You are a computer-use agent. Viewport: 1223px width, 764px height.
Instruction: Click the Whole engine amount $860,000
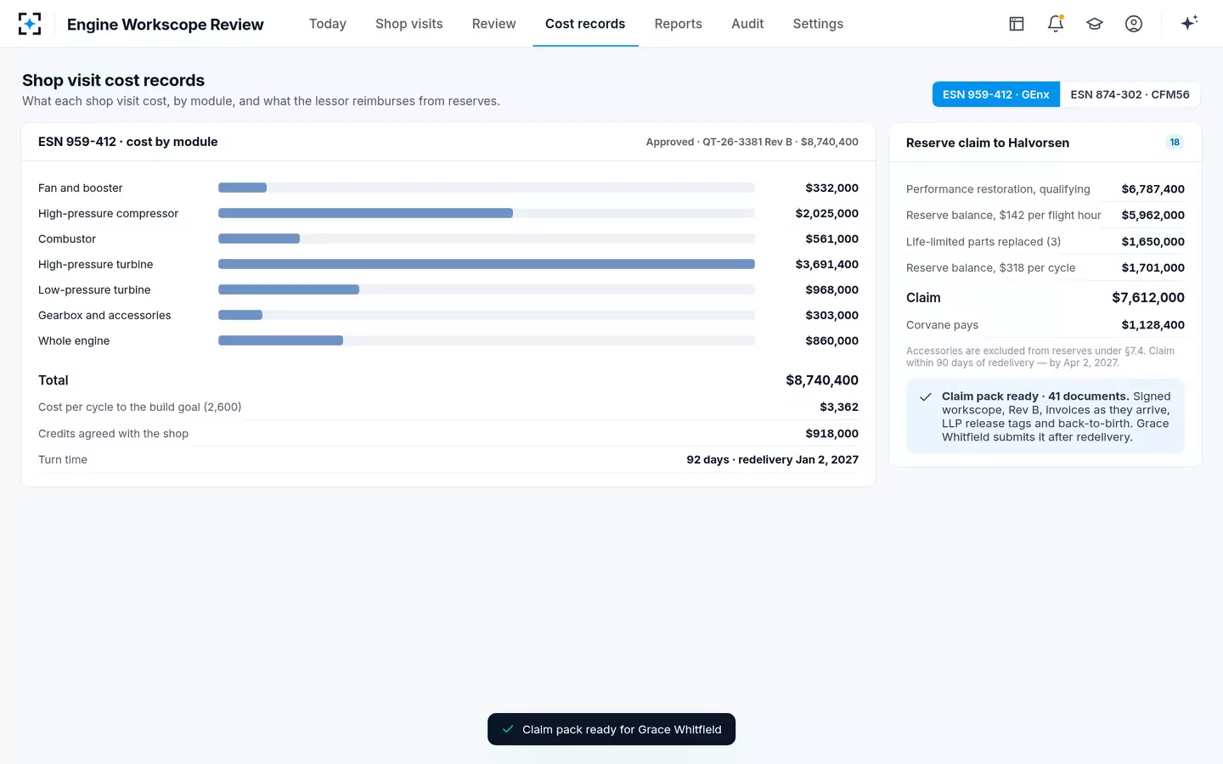point(831,340)
